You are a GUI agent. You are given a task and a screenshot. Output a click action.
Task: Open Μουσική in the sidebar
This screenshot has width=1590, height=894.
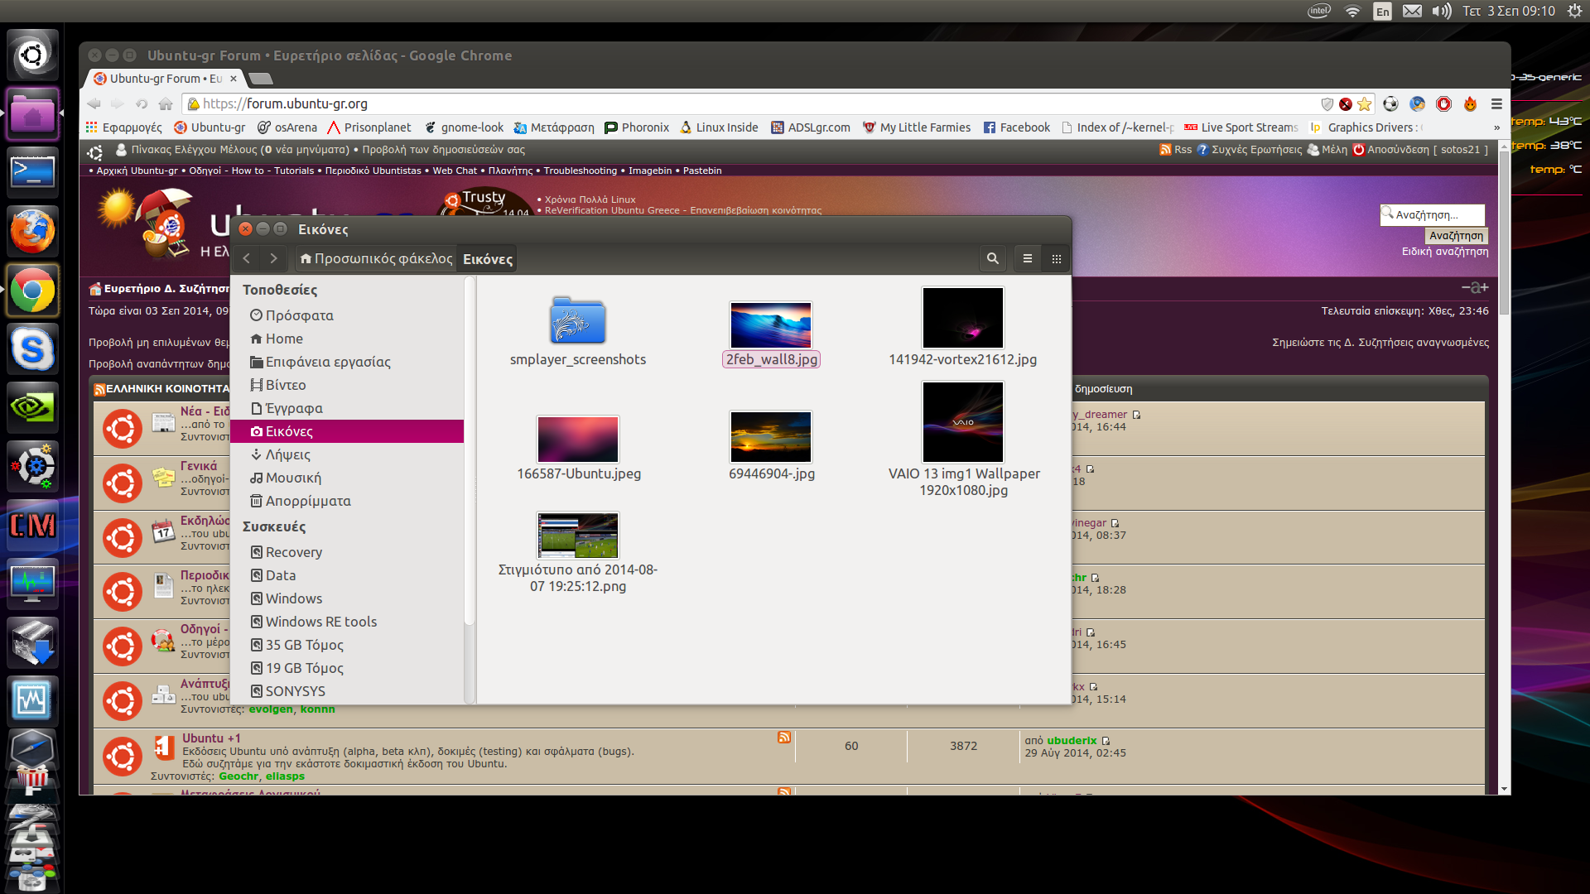click(x=286, y=478)
